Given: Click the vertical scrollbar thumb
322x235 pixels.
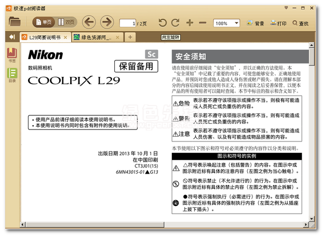Looking at the screenshot, I should tap(312, 57).
